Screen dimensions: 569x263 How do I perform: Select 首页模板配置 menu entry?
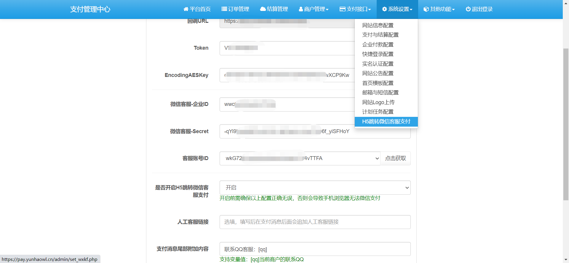pos(378,83)
